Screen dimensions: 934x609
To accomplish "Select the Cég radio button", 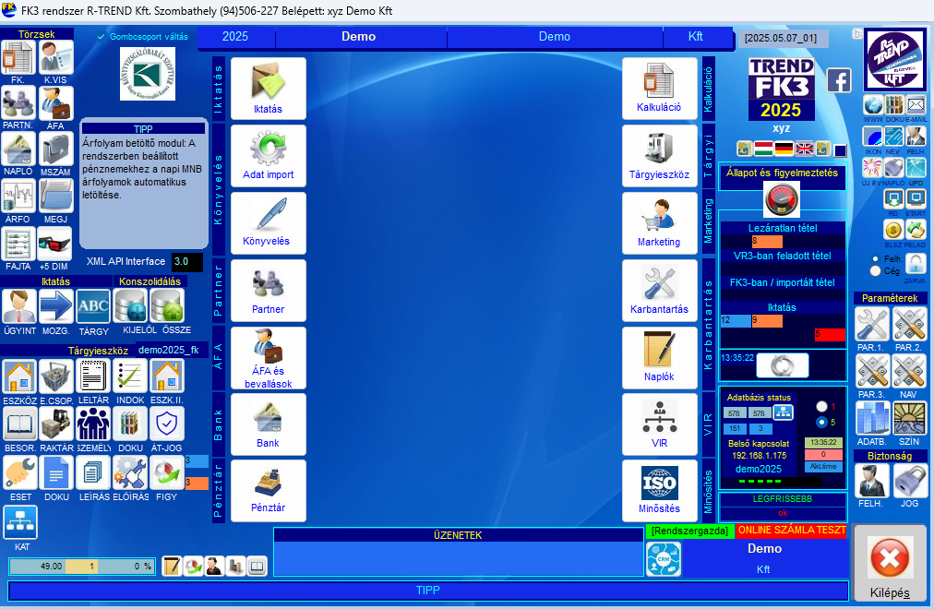I will click(x=875, y=271).
